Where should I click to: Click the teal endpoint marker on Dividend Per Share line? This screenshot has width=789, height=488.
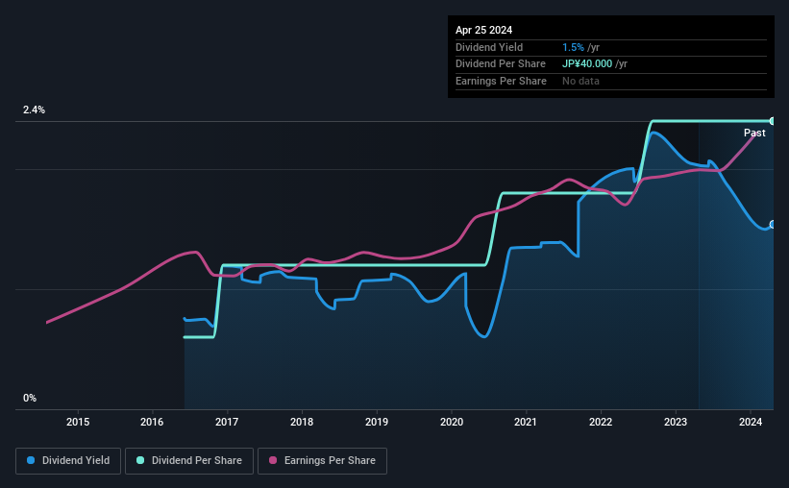[773, 121]
